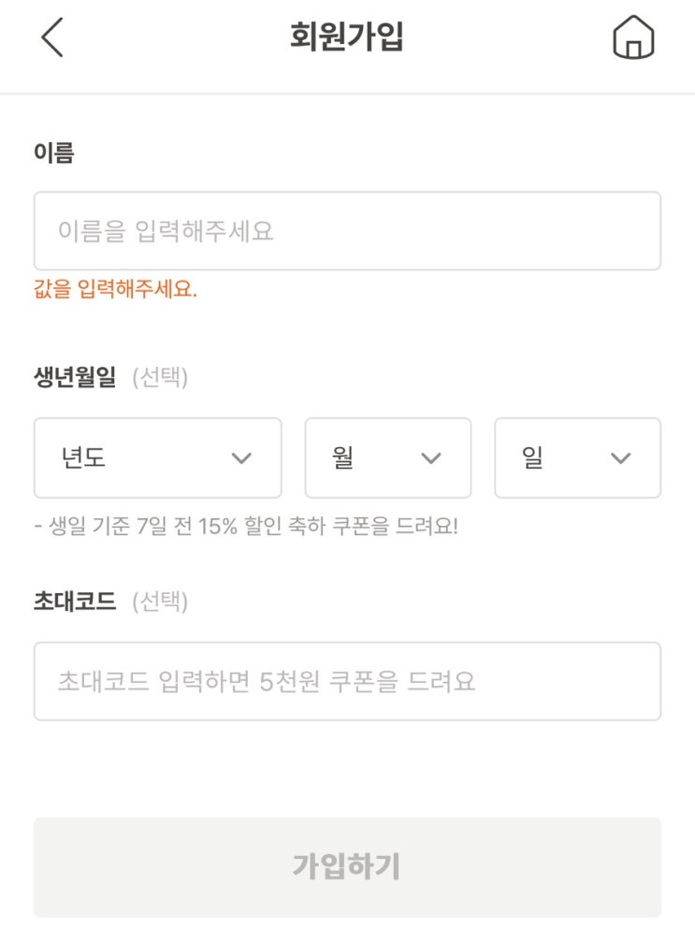Click placeholder text 이름을 입력해주세요
The height and width of the screenshot is (943, 695).
(x=166, y=231)
